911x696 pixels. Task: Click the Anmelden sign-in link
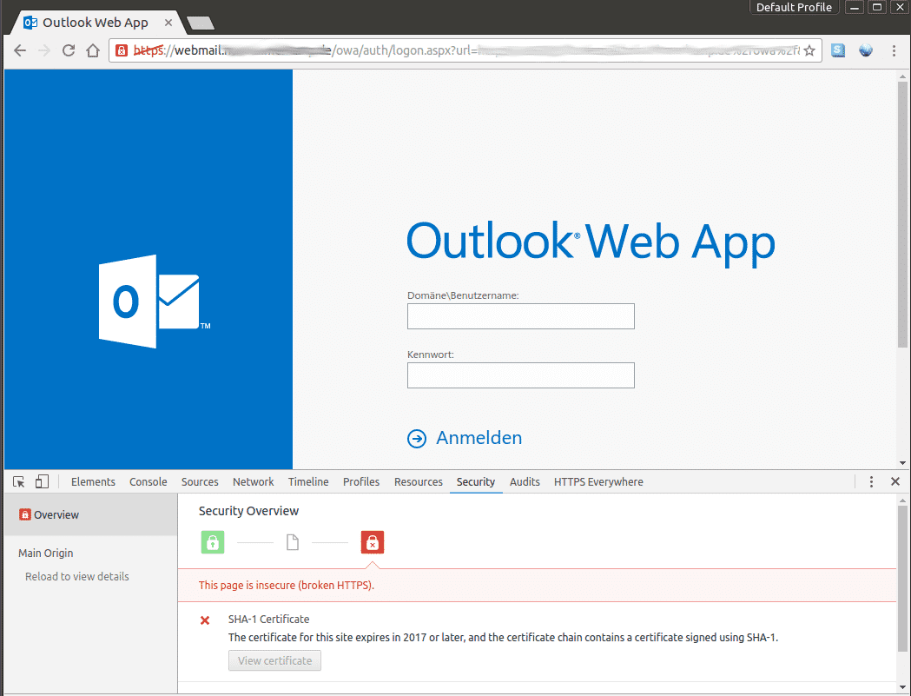click(479, 438)
